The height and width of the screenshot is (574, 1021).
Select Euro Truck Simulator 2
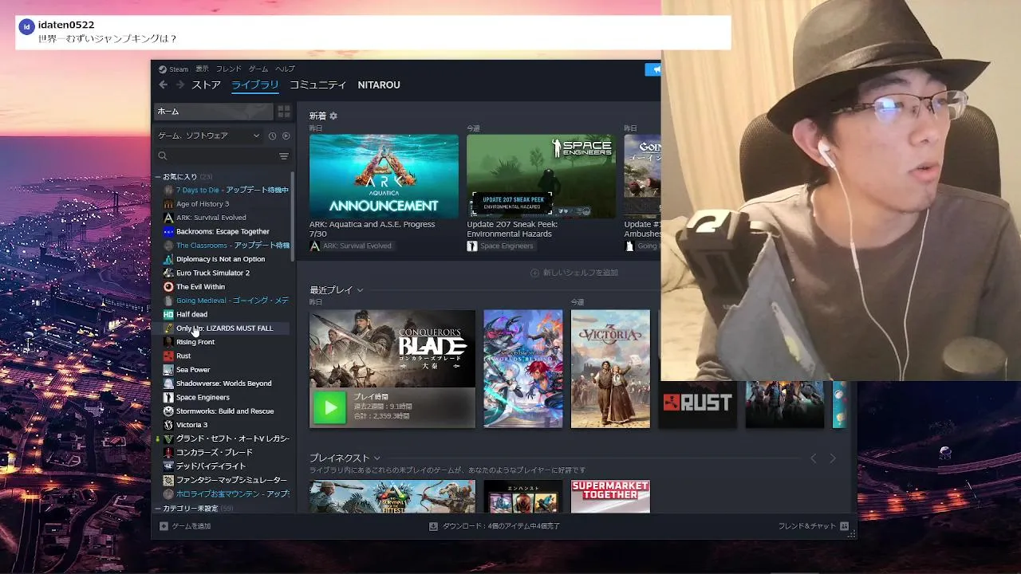pos(226,273)
